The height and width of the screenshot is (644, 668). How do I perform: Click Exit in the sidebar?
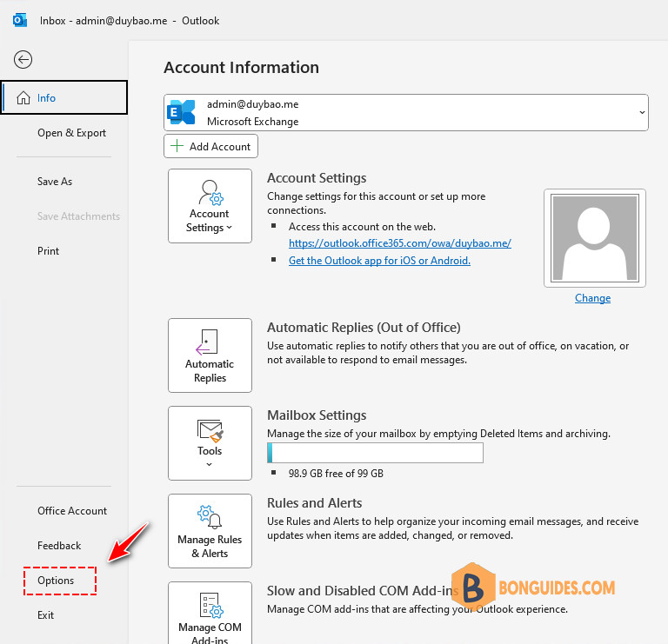click(x=45, y=615)
